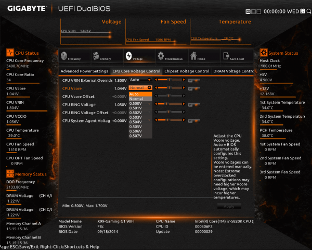Select 0.504V from the Vcore list
Screen dimensions: 312x250
[140, 122]
